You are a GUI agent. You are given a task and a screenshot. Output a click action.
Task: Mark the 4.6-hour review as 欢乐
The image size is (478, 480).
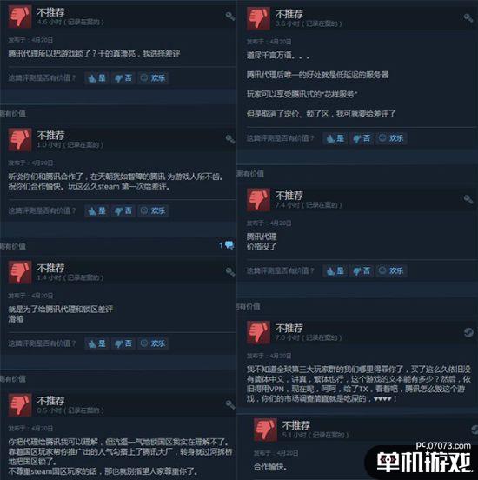tap(153, 78)
